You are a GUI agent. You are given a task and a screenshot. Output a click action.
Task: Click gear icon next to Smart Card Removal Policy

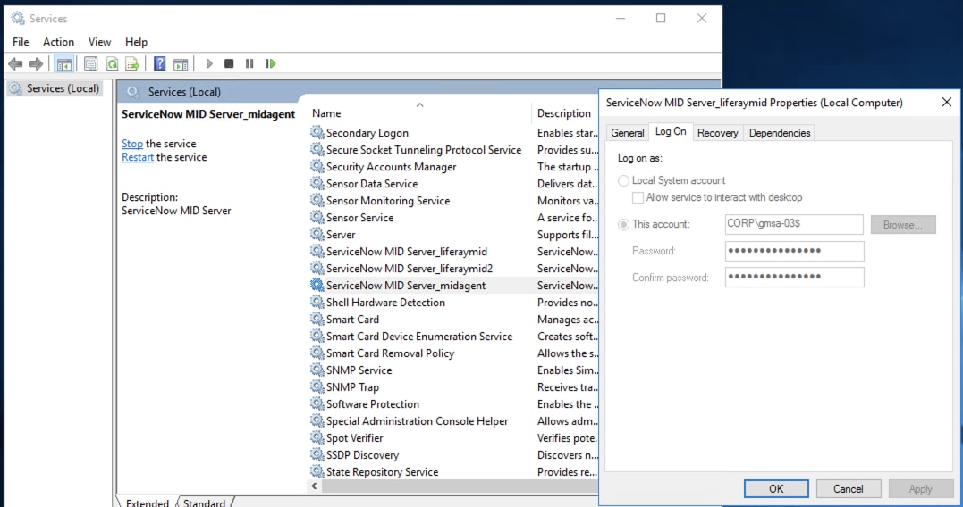point(317,353)
